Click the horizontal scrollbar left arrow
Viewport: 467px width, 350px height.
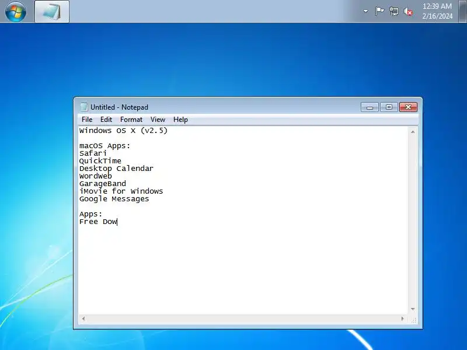(x=83, y=318)
